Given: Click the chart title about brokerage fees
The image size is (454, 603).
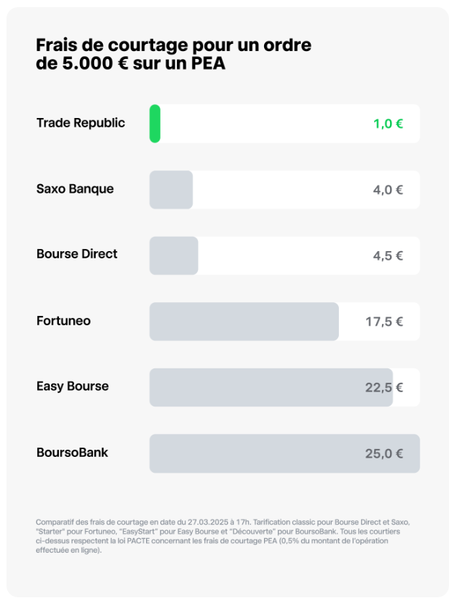Looking at the screenshot, I should point(173,54).
